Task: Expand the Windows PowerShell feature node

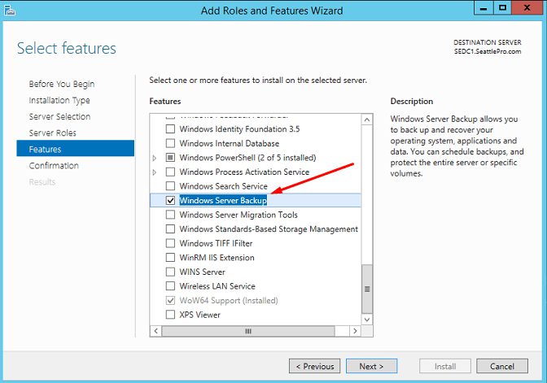Action: click(155, 158)
